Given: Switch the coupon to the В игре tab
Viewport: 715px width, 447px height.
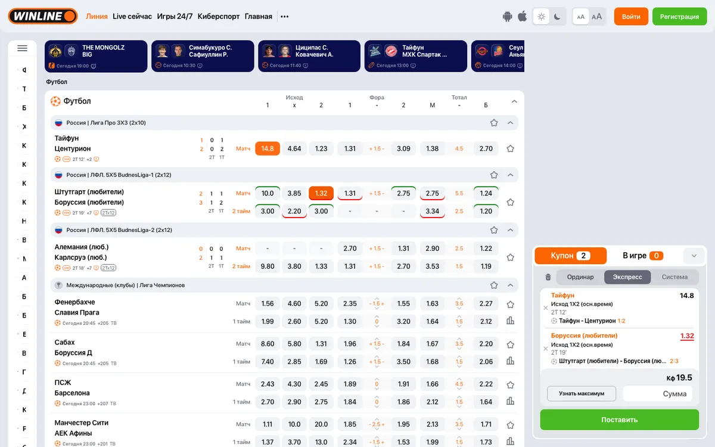Looking at the screenshot, I should point(643,256).
